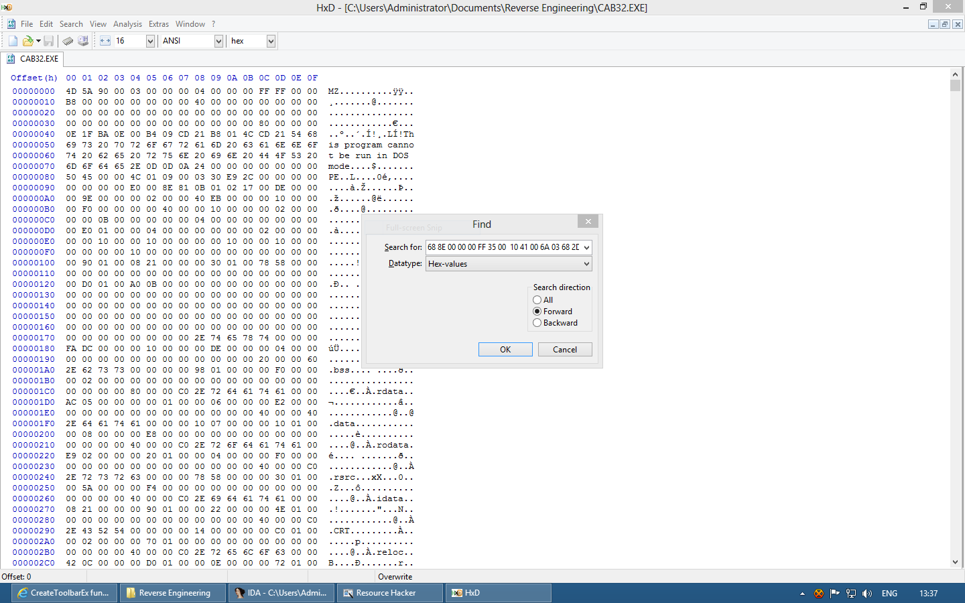Viewport: 965px width, 603px height.
Task: Click 'is program canno' decoded text
Action: click(371, 145)
